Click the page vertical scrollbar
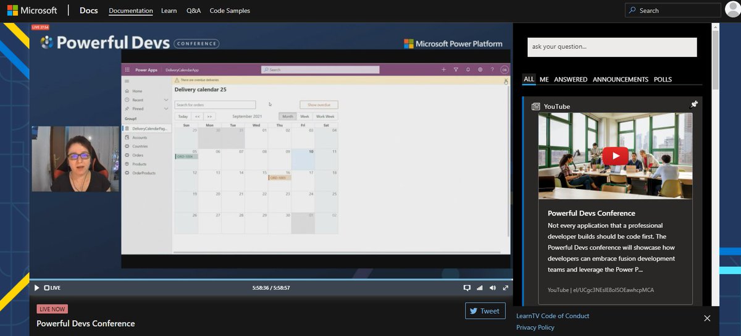 [x=715, y=59]
